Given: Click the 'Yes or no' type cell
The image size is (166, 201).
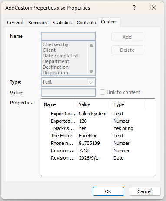Looking at the screenshot, I should tap(123, 128).
